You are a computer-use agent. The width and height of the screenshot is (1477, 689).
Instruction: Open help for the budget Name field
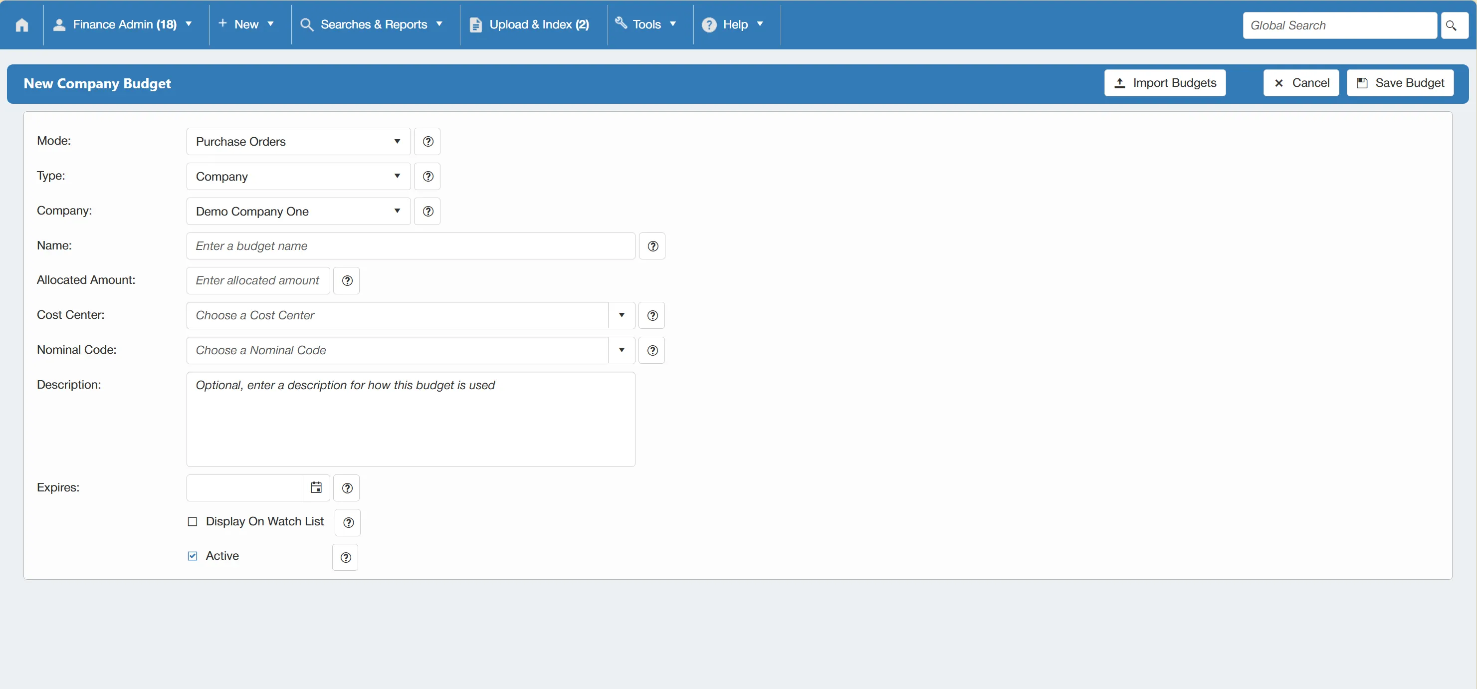tap(652, 246)
